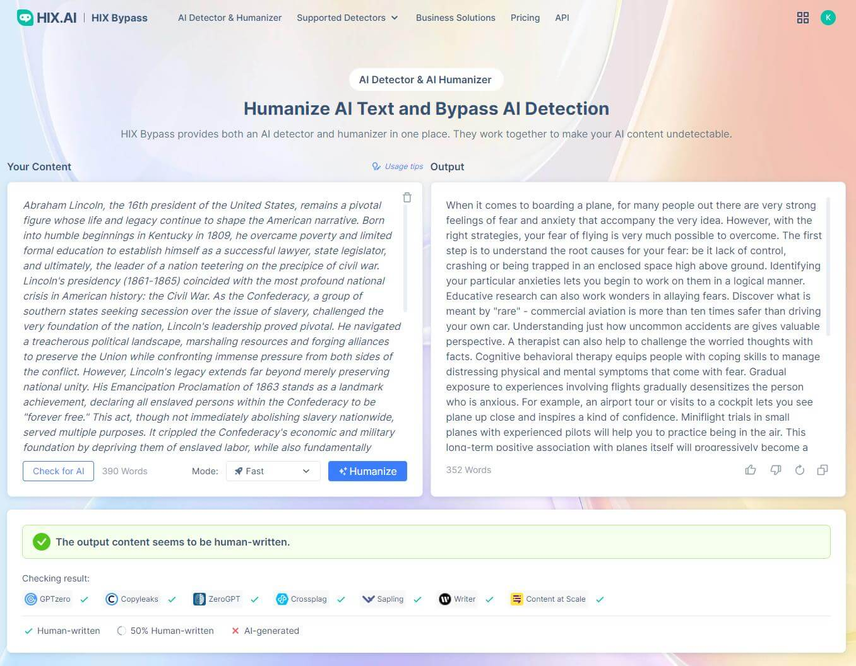Image resolution: width=856 pixels, height=666 pixels.
Task: Expand the Supported Detectors dropdown
Action: tap(347, 18)
